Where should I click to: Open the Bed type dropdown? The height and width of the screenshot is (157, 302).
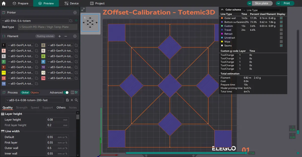pyautogui.click(x=47, y=27)
